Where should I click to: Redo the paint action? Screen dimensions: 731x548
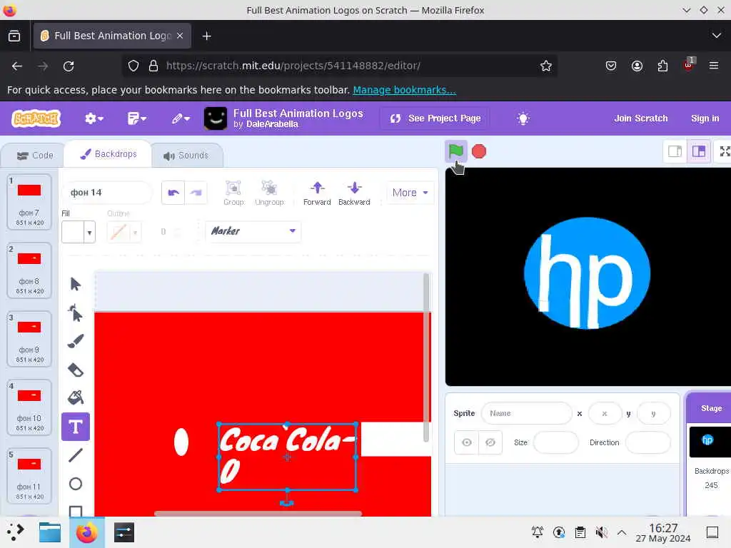tap(196, 193)
